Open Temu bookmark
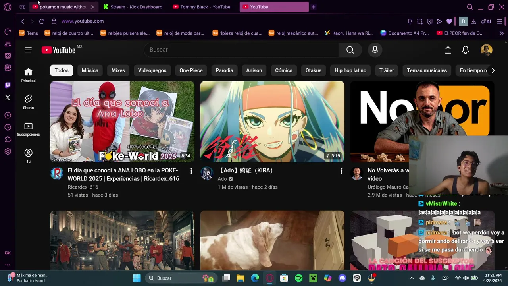 click(x=29, y=33)
